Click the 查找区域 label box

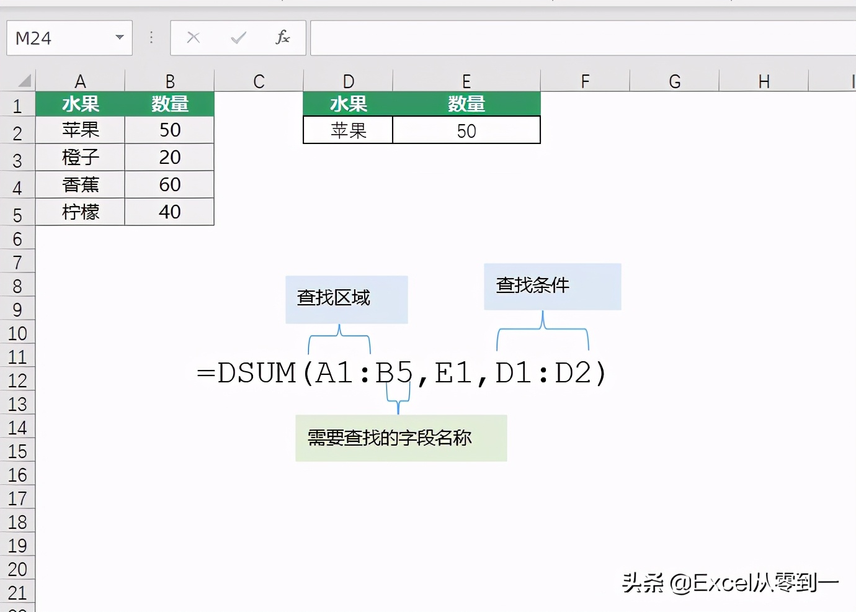tap(346, 299)
